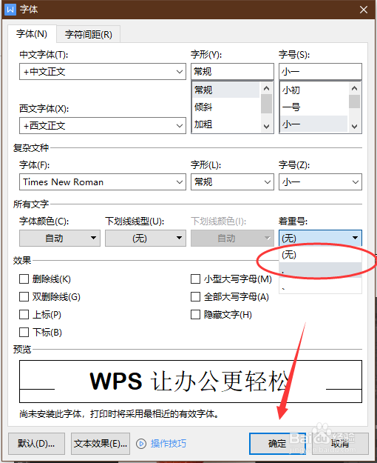Open the 字形(L) dropdown

point(232,182)
